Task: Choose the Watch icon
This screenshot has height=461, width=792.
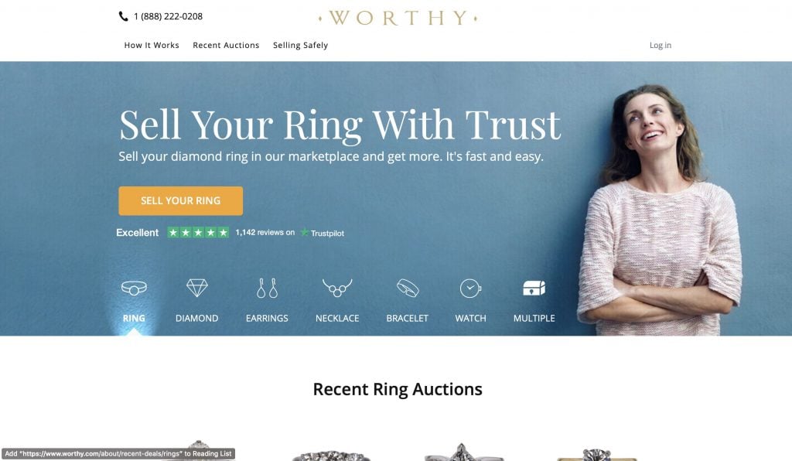Action: (470, 289)
